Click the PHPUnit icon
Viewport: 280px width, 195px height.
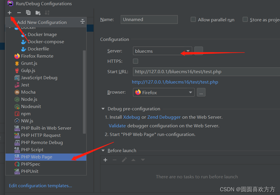click(x=17, y=171)
